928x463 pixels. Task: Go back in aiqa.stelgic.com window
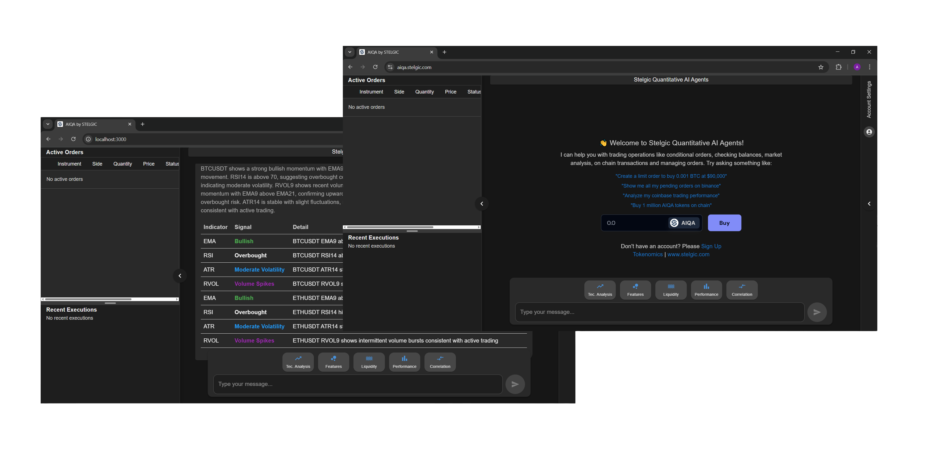tap(350, 67)
